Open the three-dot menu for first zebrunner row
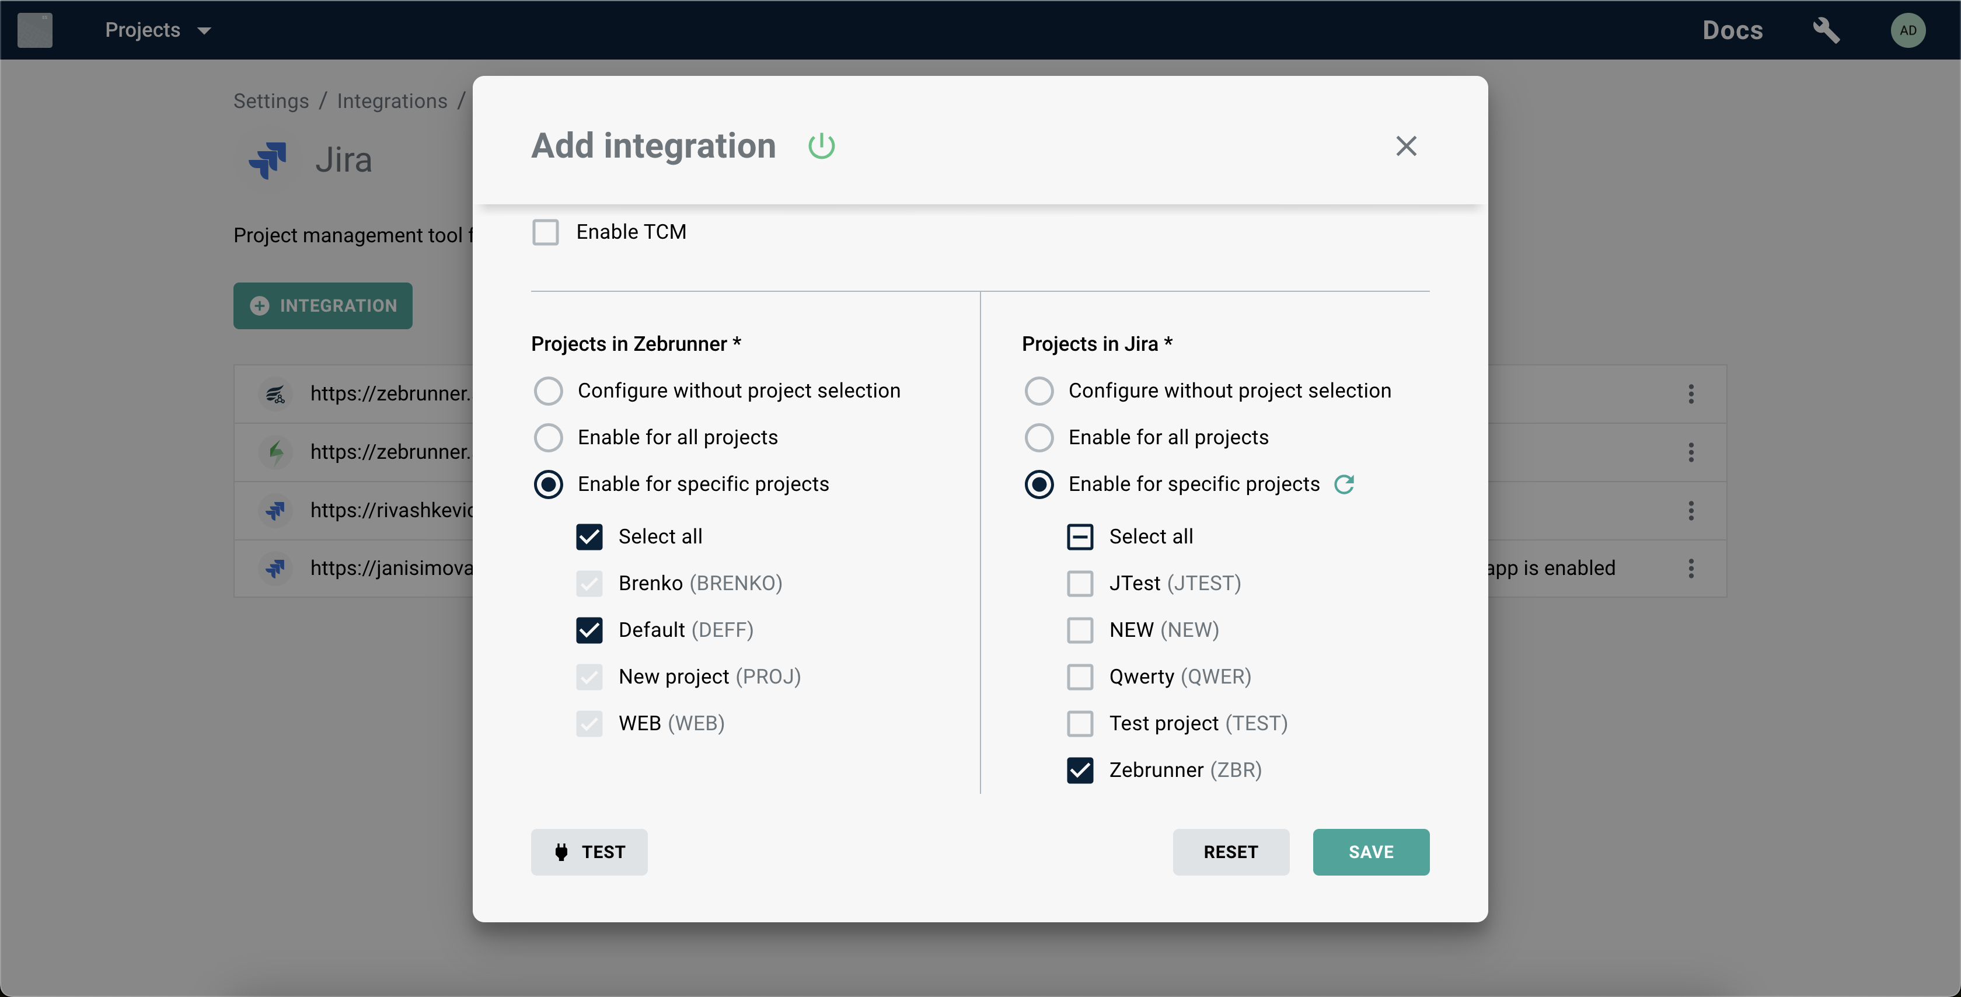1961x997 pixels. (1691, 394)
